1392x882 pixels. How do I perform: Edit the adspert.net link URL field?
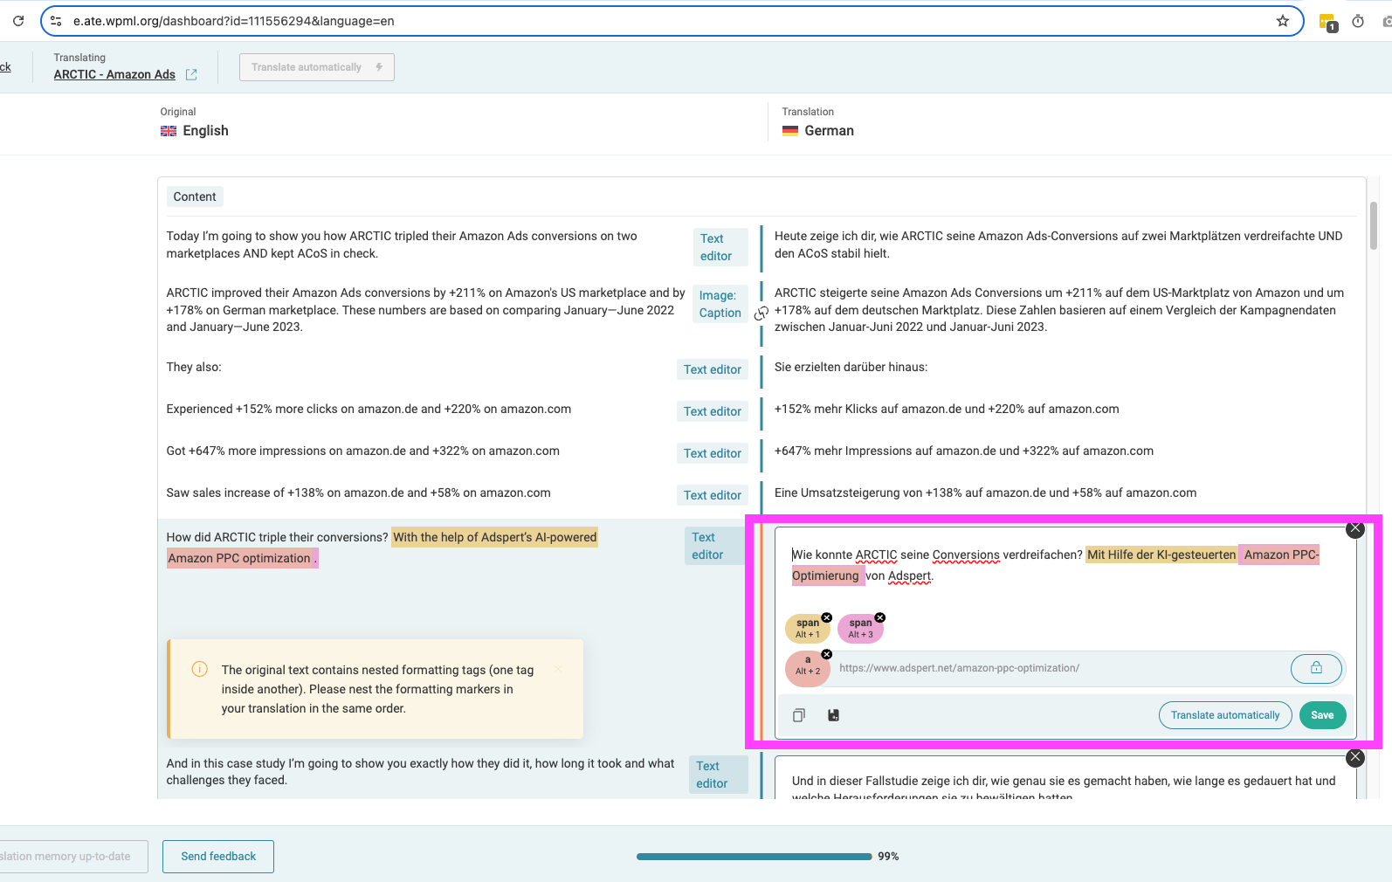[1060, 668]
